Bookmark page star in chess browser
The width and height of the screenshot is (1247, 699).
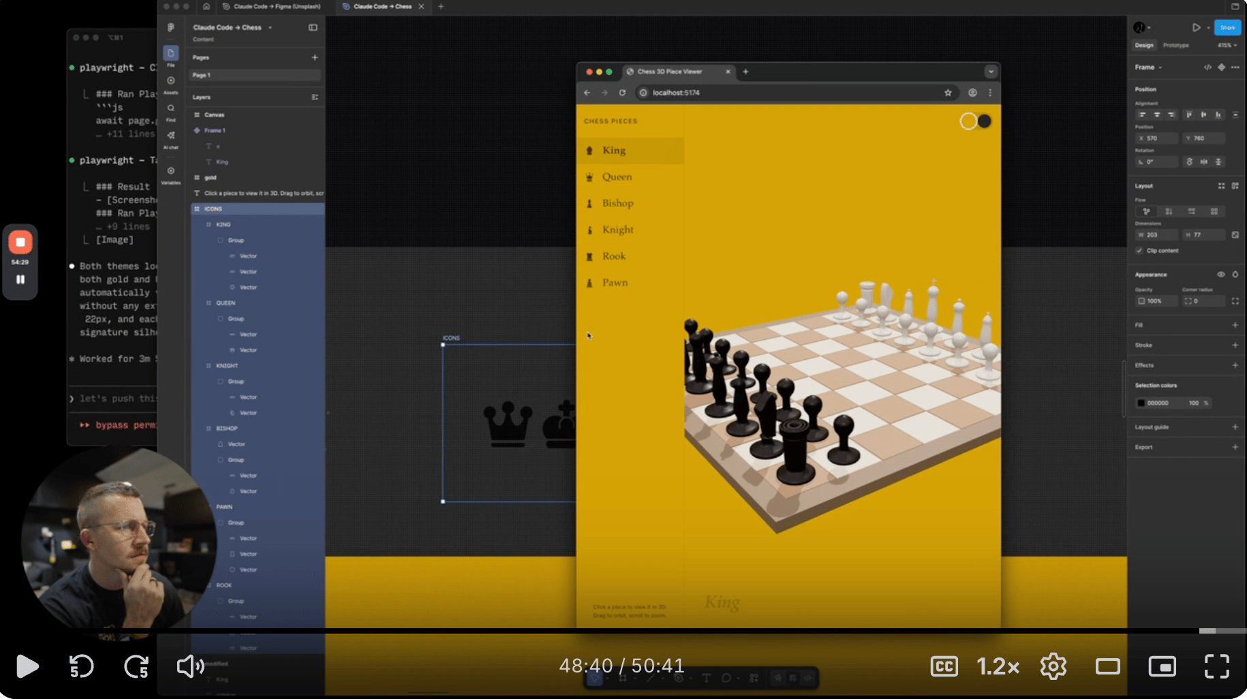pos(948,93)
